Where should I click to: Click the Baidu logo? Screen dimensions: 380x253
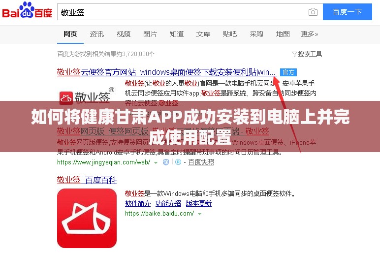(x=27, y=10)
